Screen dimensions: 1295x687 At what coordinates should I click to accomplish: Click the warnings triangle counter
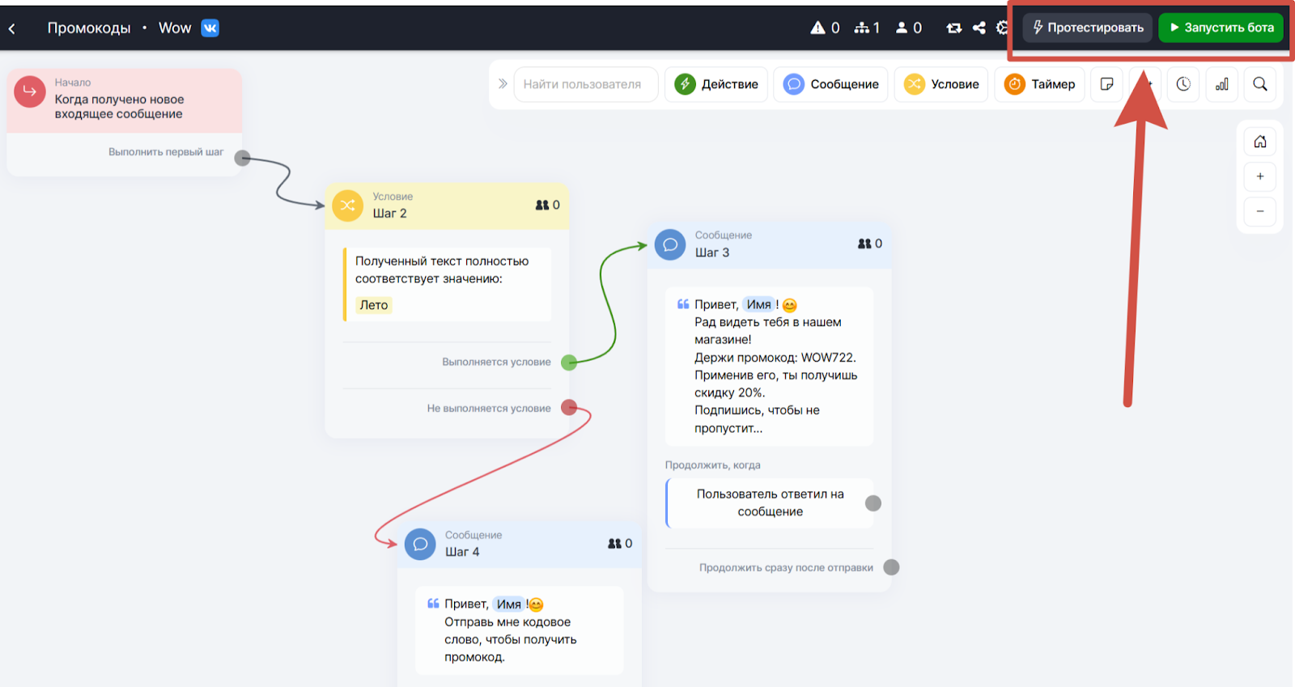point(825,28)
